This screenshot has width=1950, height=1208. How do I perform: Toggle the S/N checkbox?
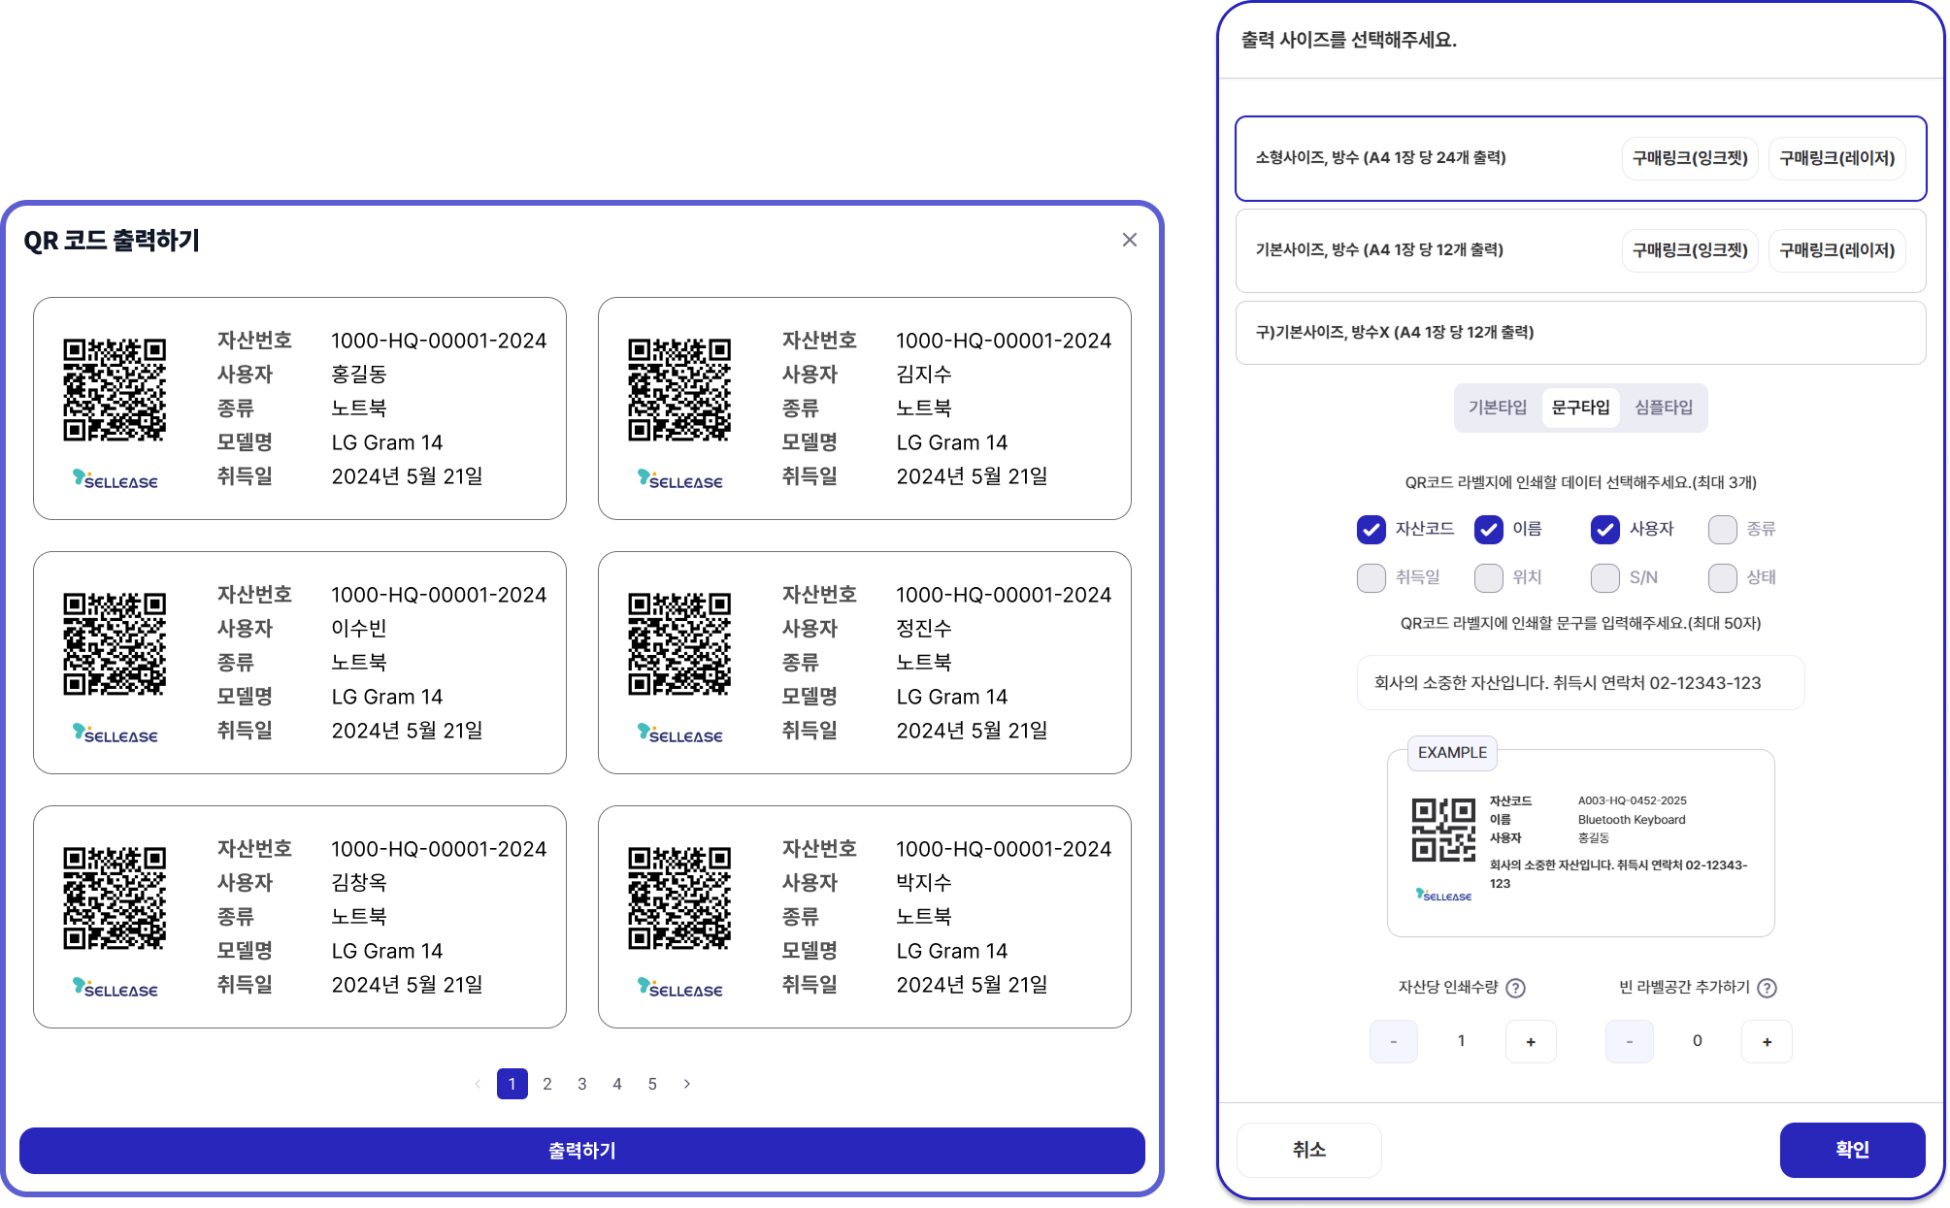[1604, 577]
